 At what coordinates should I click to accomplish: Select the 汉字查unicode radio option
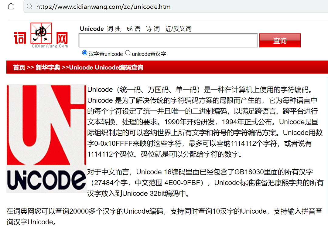tap(84, 53)
